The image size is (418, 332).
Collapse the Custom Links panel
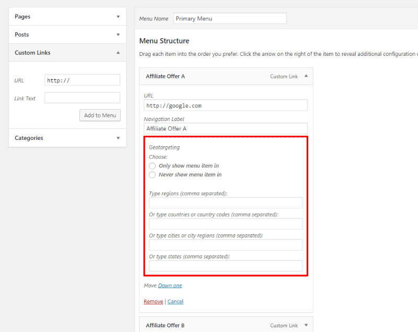118,52
